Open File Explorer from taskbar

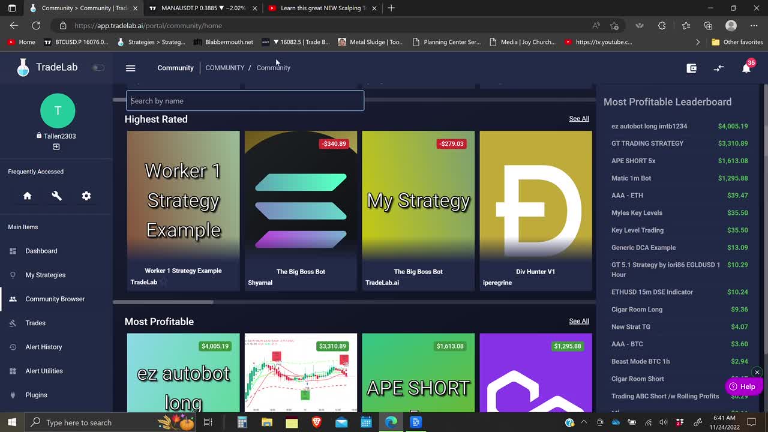pyautogui.click(x=267, y=422)
